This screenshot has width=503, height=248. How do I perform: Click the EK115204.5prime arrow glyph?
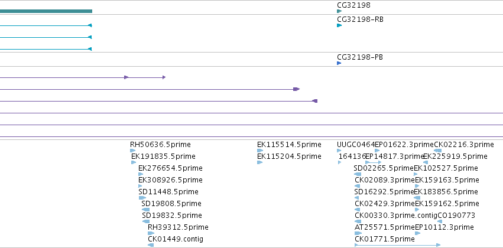260,162
